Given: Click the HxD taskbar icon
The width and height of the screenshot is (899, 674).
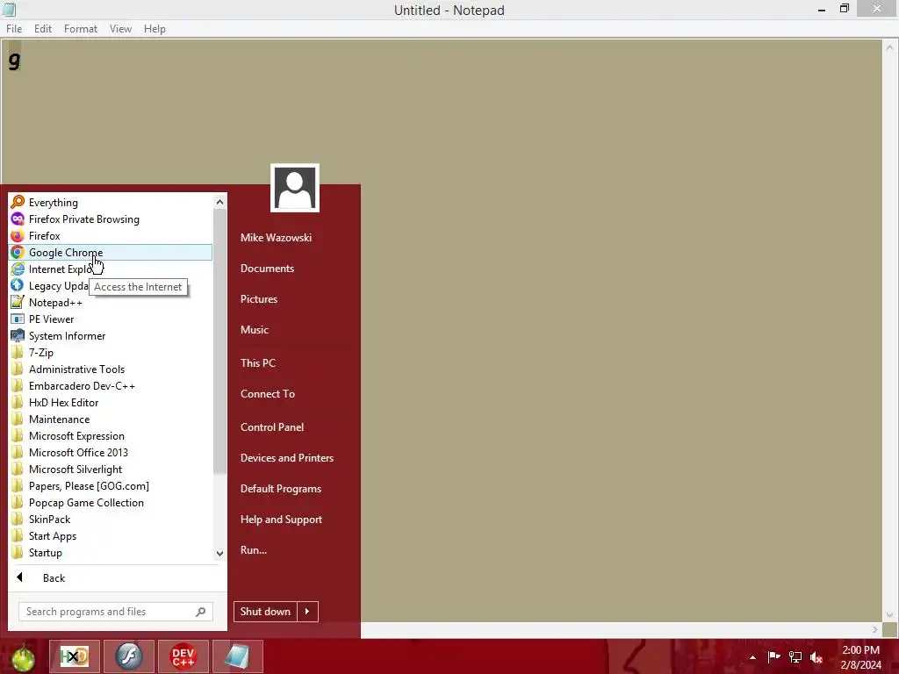Looking at the screenshot, I should 75,656.
